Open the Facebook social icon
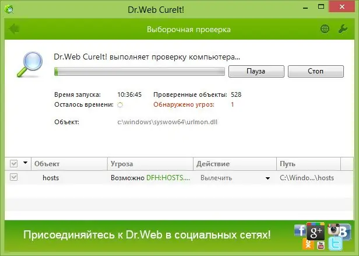Screen dimensions: 359x256 [300, 230]
